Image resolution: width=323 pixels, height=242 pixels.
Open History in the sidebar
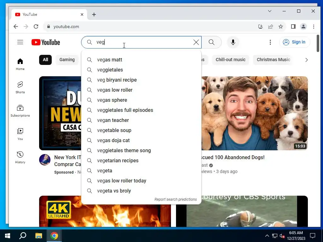20,158
